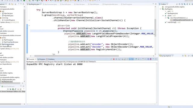This screenshot has width=193, height=108.
Task: Switch to the Console tab
Action: 31,59
